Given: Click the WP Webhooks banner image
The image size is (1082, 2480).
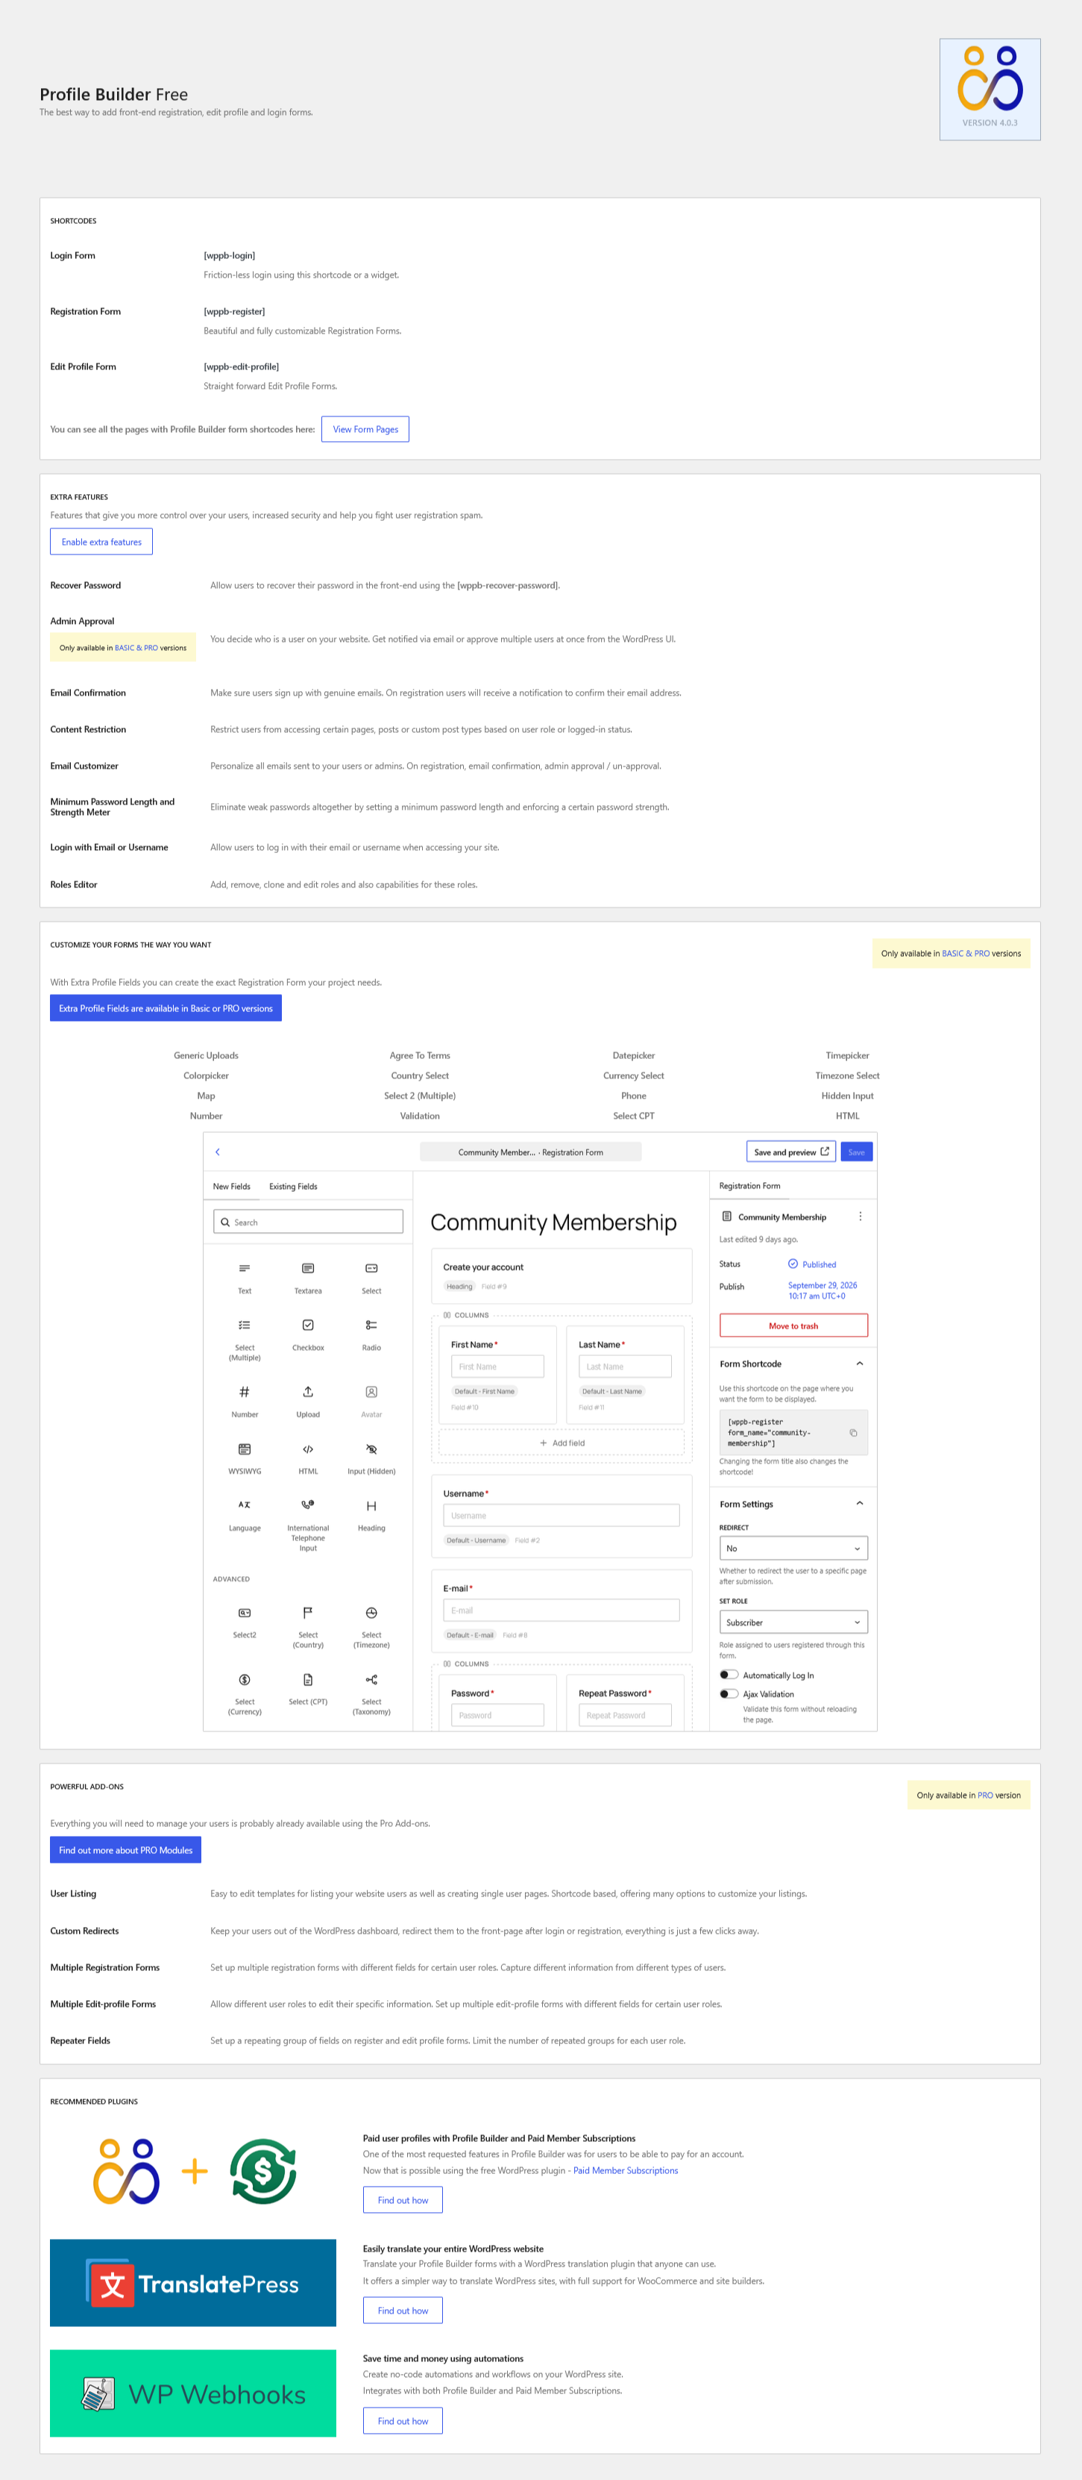Looking at the screenshot, I should tap(193, 2393).
